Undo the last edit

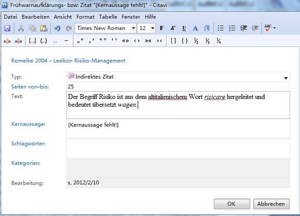click(57, 28)
